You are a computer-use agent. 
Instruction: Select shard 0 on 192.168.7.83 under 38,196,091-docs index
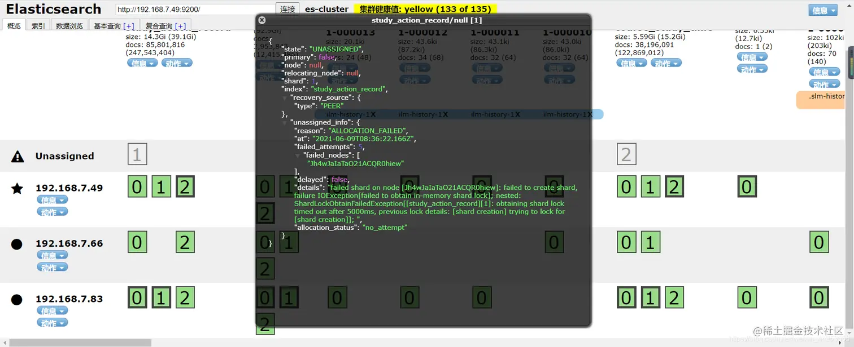(x=626, y=297)
